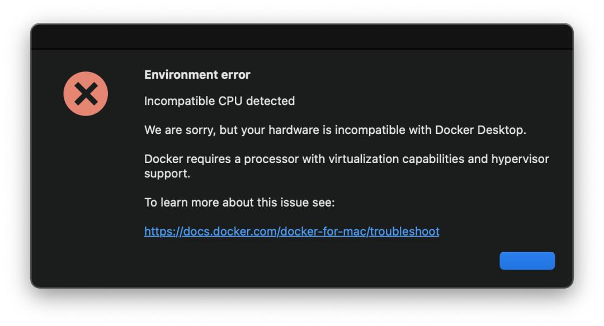Click the "Environment error" heading
The image size is (604, 326).
point(197,75)
